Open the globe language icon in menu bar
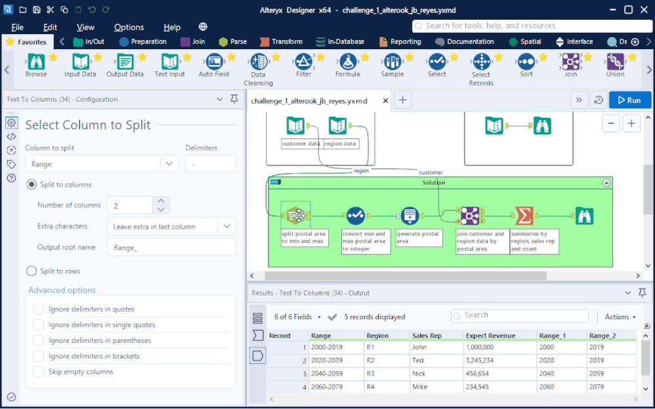This screenshot has width=655, height=409. 203,27
